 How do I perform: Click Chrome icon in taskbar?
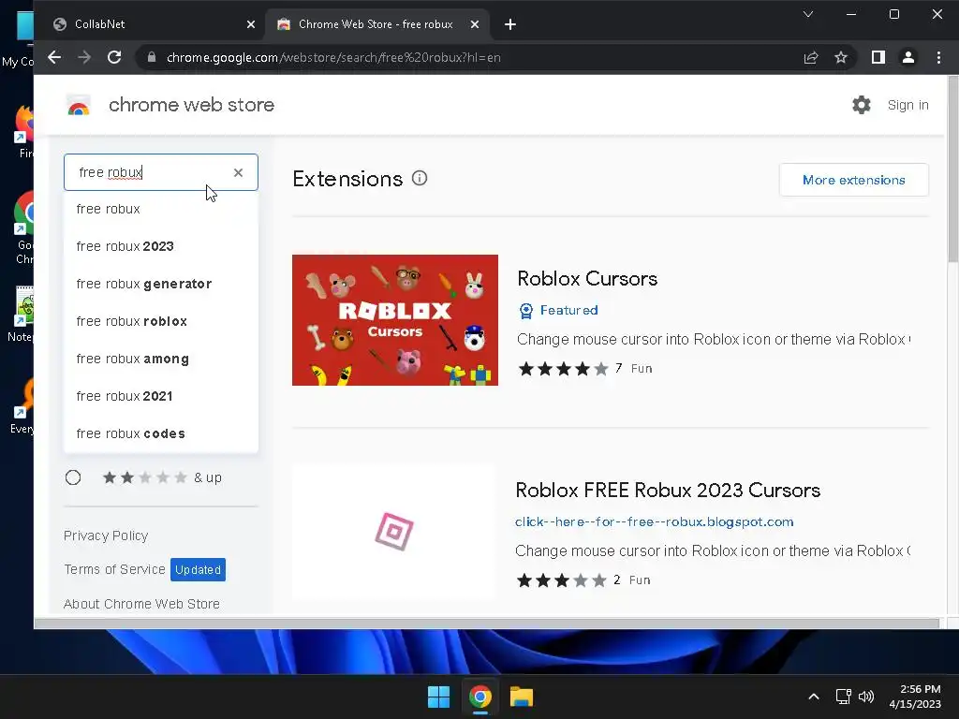(x=480, y=697)
